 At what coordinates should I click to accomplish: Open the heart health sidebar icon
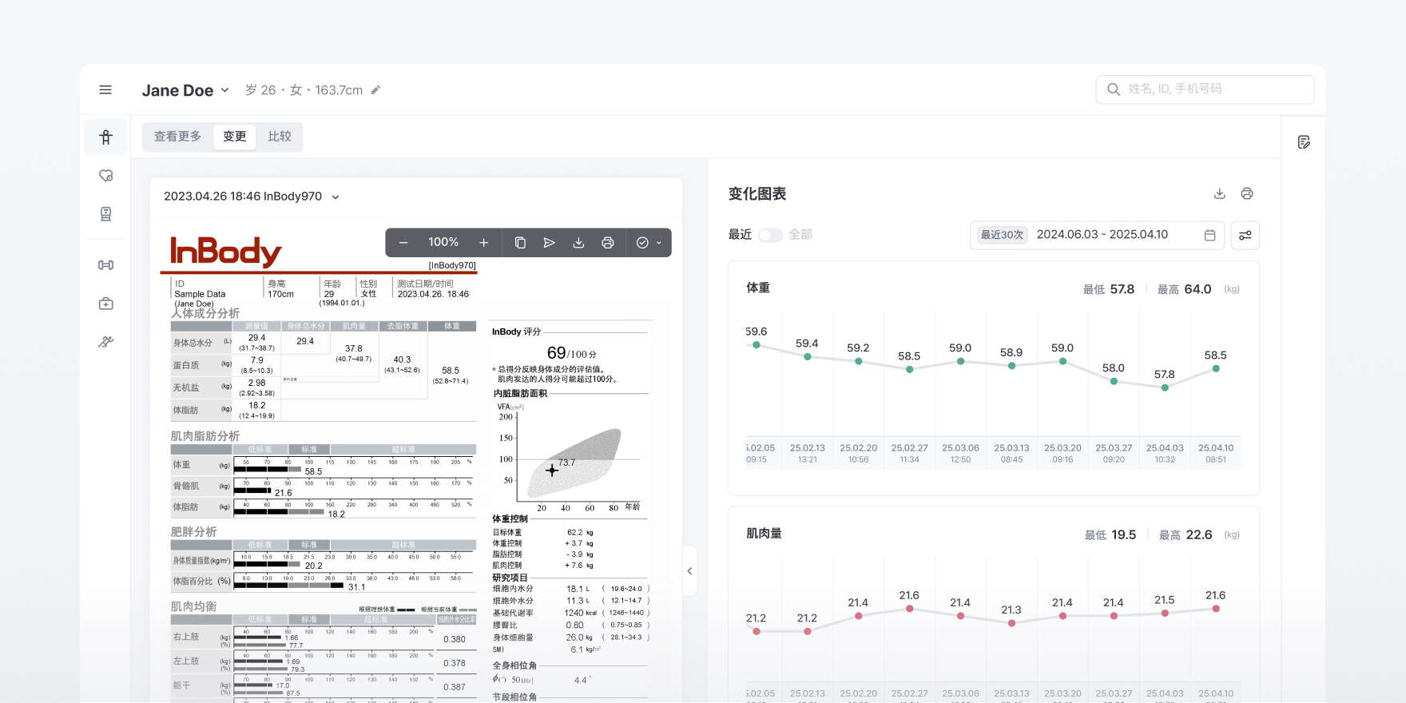click(x=105, y=176)
